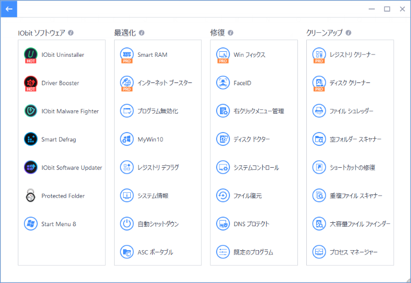Screen dimensions: 411x283
Task: Open IObit Software Updater icon
Action: (x=31, y=167)
